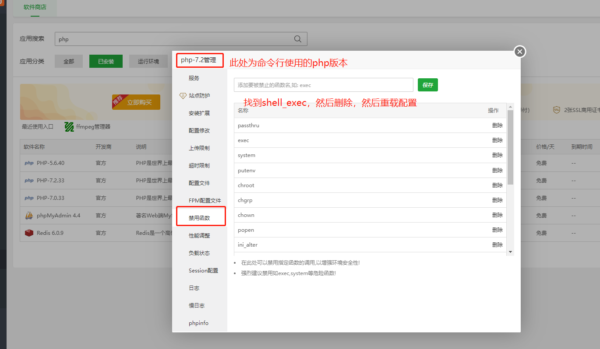The width and height of the screenshot is (600, 349).
Task: Close the php-7.2 management dialog
Action: [x=519, y=52]
